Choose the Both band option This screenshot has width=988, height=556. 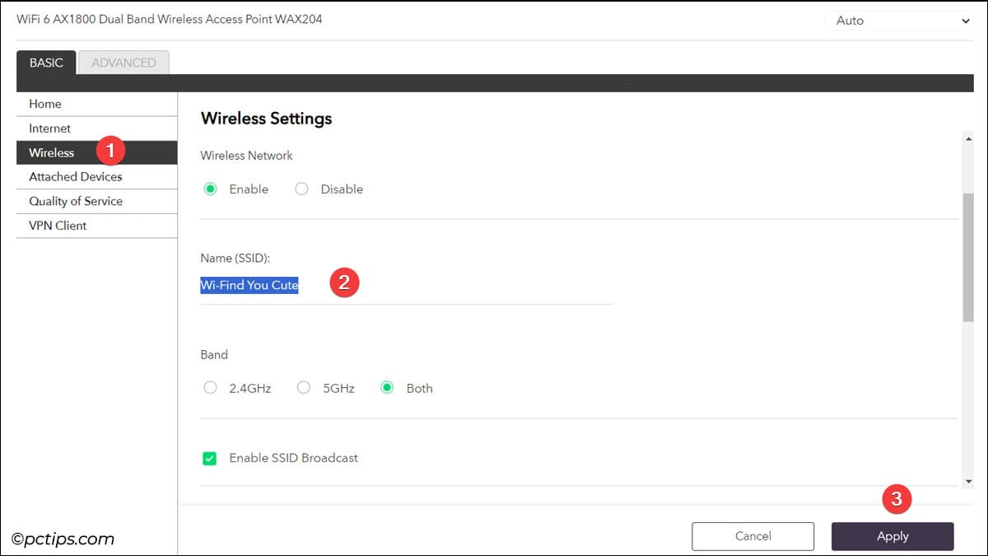tap(387, 388)
